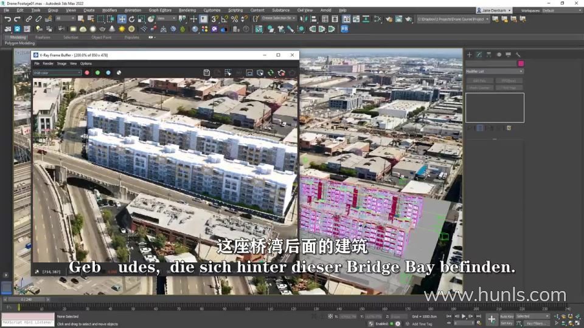584x328 pixels.
Task: Click Add Time Tag in status bar
Action: (422, 324)
